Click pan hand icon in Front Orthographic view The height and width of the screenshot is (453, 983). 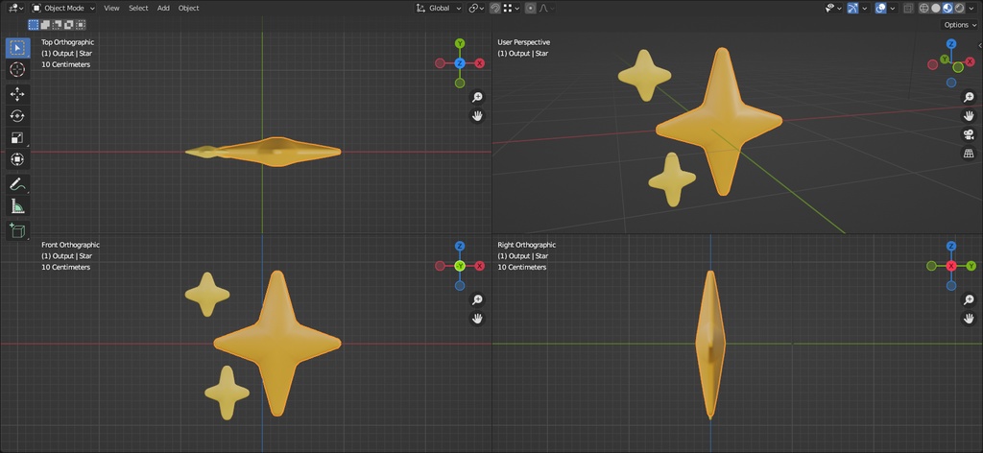pos(477,319)
